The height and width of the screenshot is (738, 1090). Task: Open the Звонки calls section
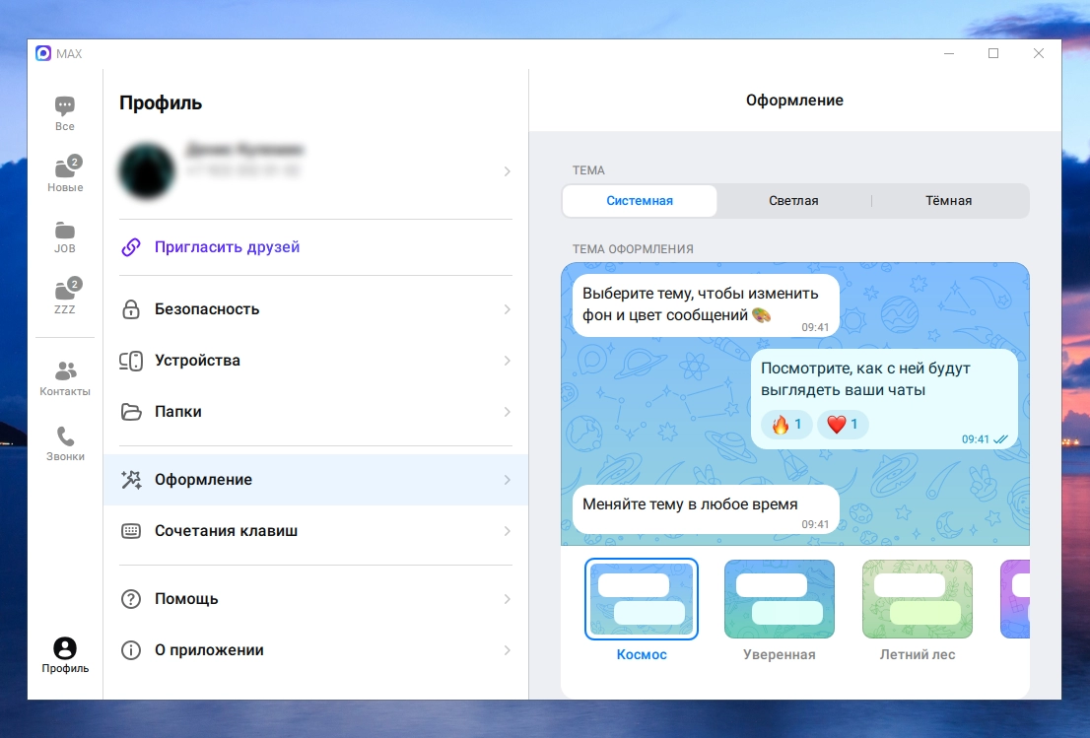(65, 444)
